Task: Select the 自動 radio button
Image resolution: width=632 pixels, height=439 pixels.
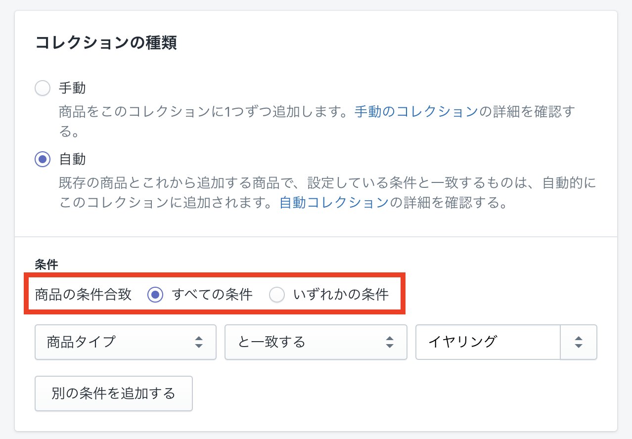Action: click(x=43, y=159)
